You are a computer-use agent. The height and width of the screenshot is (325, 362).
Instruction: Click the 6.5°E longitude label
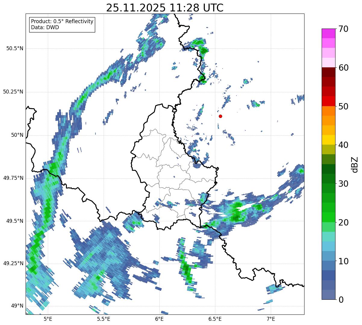pos(215,319)
